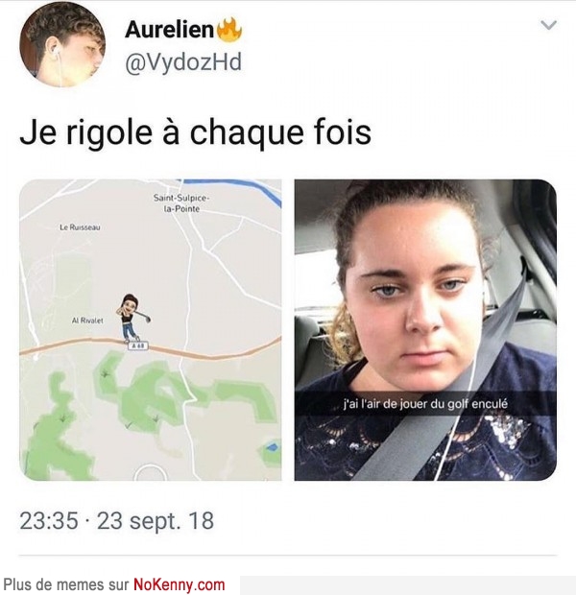Open the car selfie snap image
Screen dimensions: 576x595
[x=425, y=329]
